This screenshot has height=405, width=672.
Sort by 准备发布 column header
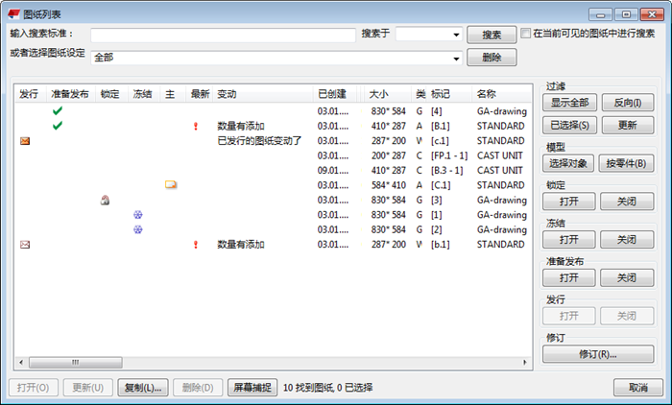tap(71, 94)
